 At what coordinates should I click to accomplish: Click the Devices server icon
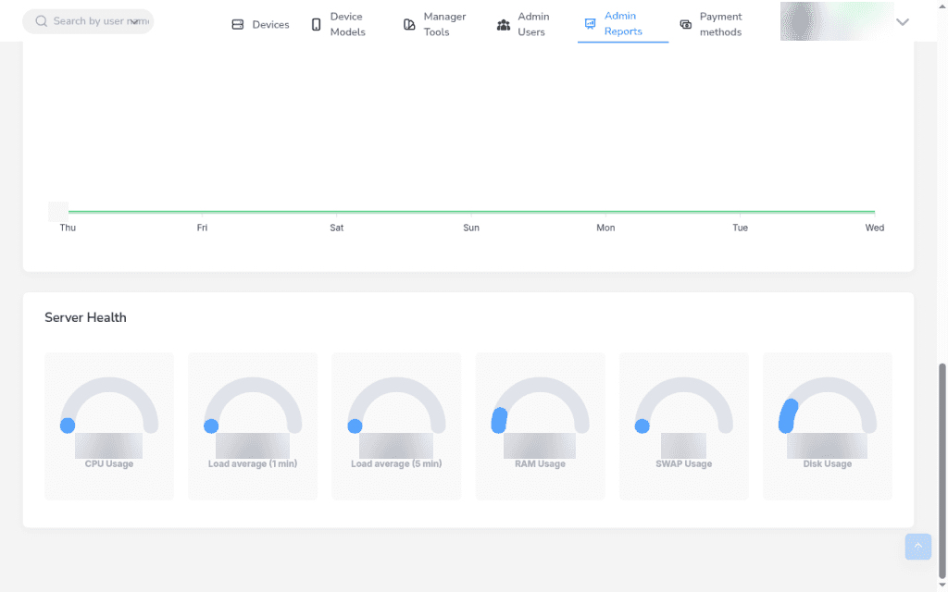point(238,25)
